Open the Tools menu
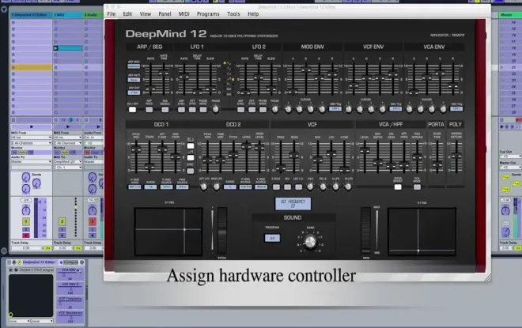The width and height of the screenshot is (522, 328). [233, 14]
